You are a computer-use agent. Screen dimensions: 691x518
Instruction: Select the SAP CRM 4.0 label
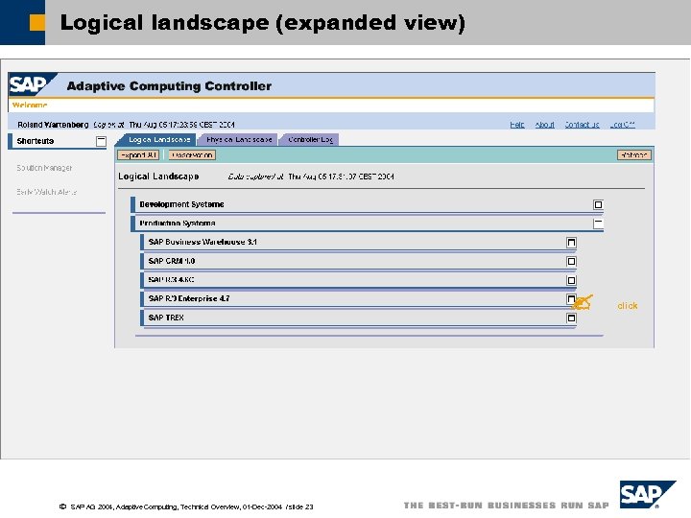coord(172,261)
